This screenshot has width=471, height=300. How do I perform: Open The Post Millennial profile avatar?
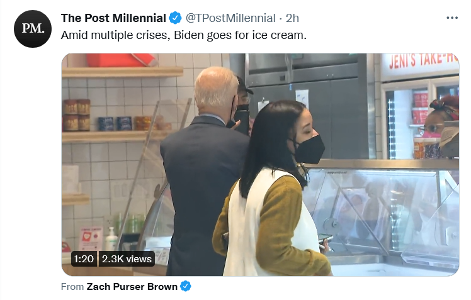(33, 29)
